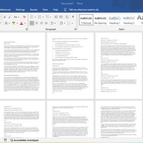Click the Text Effects outlined A icon
The height and width of the screenshot is (143, 143).
coord(6,23)
